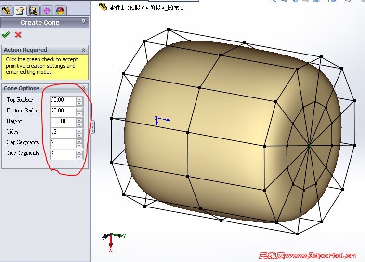Open the ConfigurationManager tab
This screenshot has width=365, height=262.
pyautogui.click(x=33, y=11)
